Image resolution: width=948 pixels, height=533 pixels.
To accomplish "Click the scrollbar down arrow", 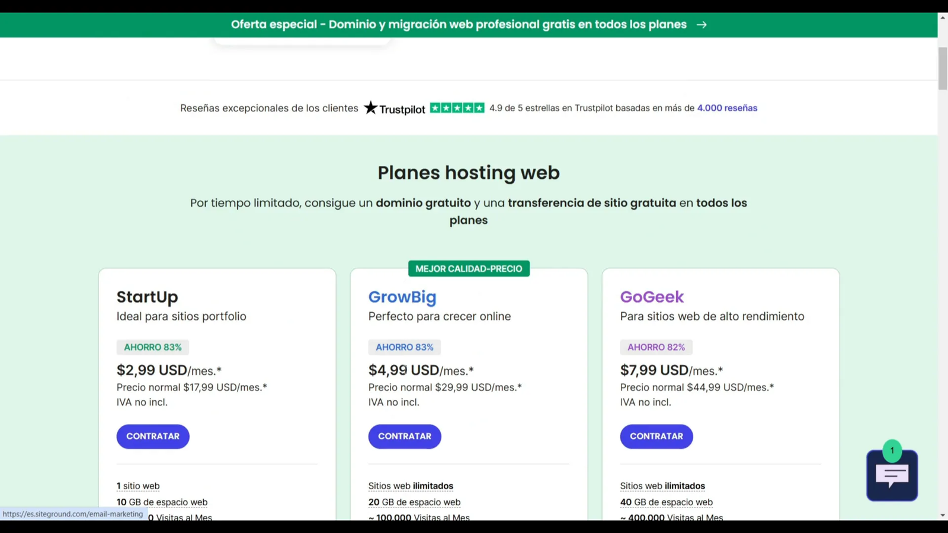I will (943, 515).
